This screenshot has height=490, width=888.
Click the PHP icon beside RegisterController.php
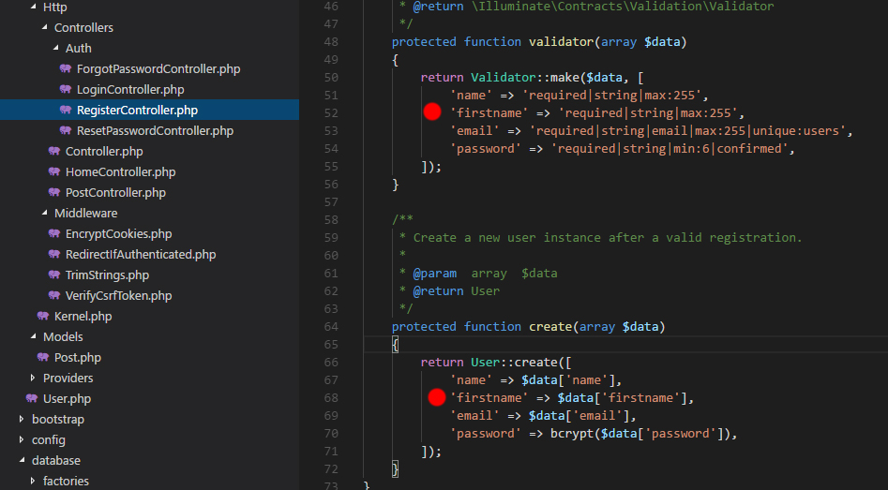pyautogui.click(x=66, y=110)
